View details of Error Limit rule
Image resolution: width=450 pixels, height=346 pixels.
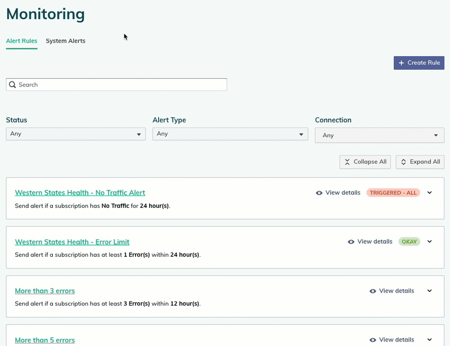(370, 242)
